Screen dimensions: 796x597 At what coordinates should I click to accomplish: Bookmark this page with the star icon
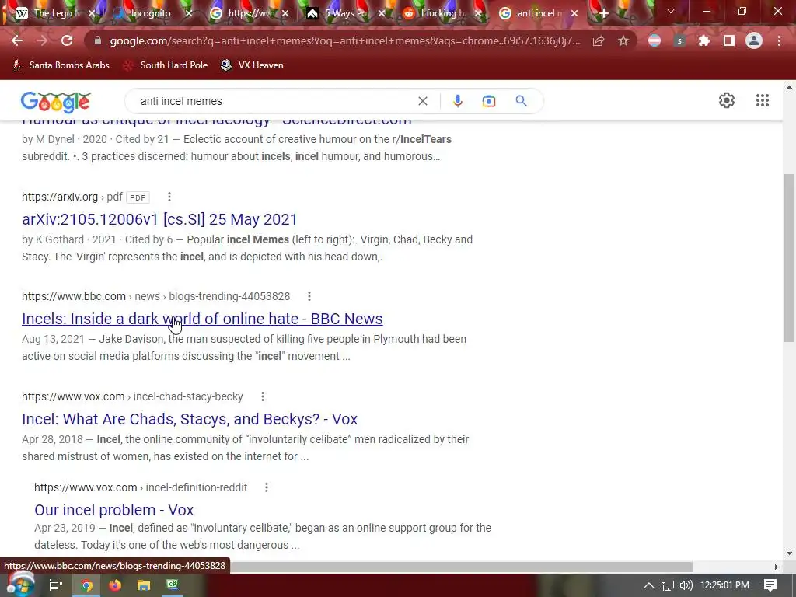(x=623, y=40)
